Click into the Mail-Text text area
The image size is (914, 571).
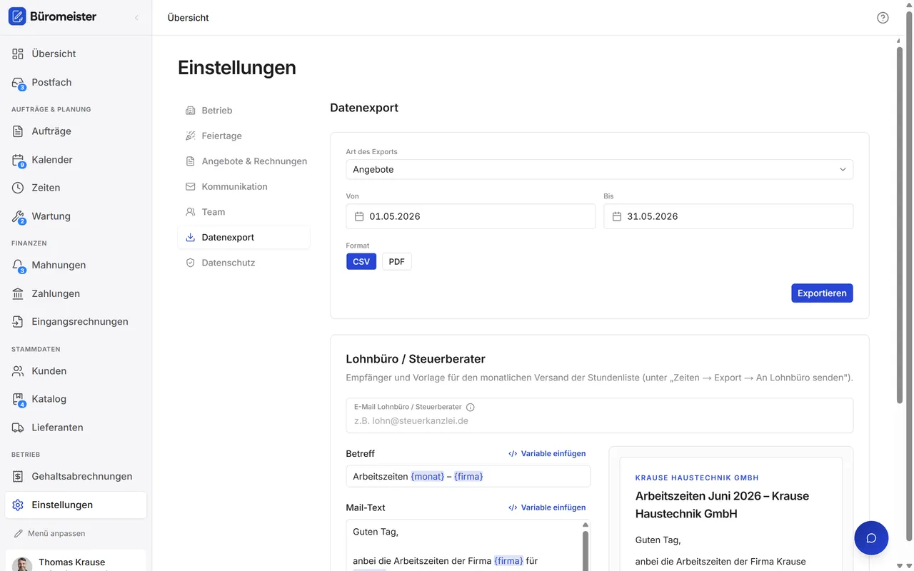pyautogui.click(x=463, y=545)
